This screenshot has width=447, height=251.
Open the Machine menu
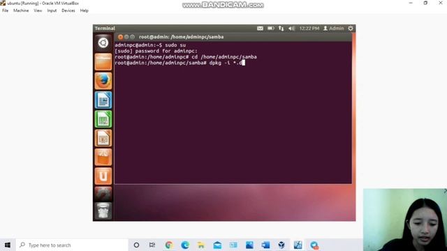(x=21, y=10)
